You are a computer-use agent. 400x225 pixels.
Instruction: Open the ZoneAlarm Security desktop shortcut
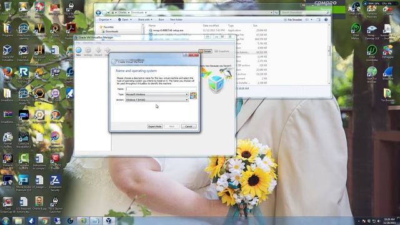(55, 183)
